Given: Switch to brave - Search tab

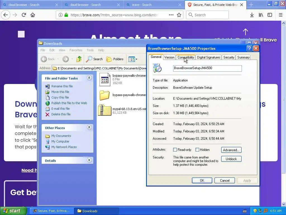Looking at the screenshot, I should 154,5.
